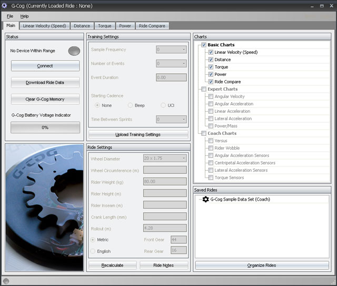Toggle the Basic Charts group checkbox
Viewport: 337px width, 286px height.
(x=204, y=45)
